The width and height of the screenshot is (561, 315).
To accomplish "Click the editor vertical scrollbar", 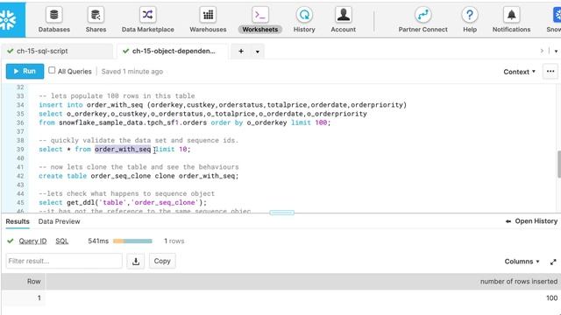I will [559, 164].
